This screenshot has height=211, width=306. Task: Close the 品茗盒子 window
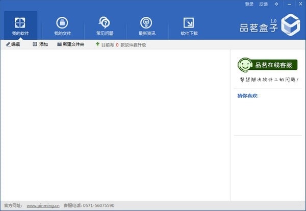pos(300,4)
